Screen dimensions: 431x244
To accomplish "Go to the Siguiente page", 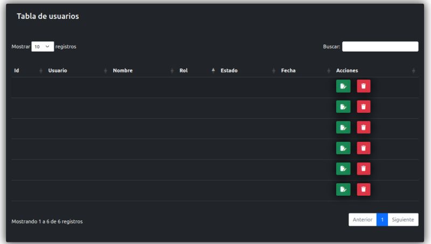I will click(403, 220).
